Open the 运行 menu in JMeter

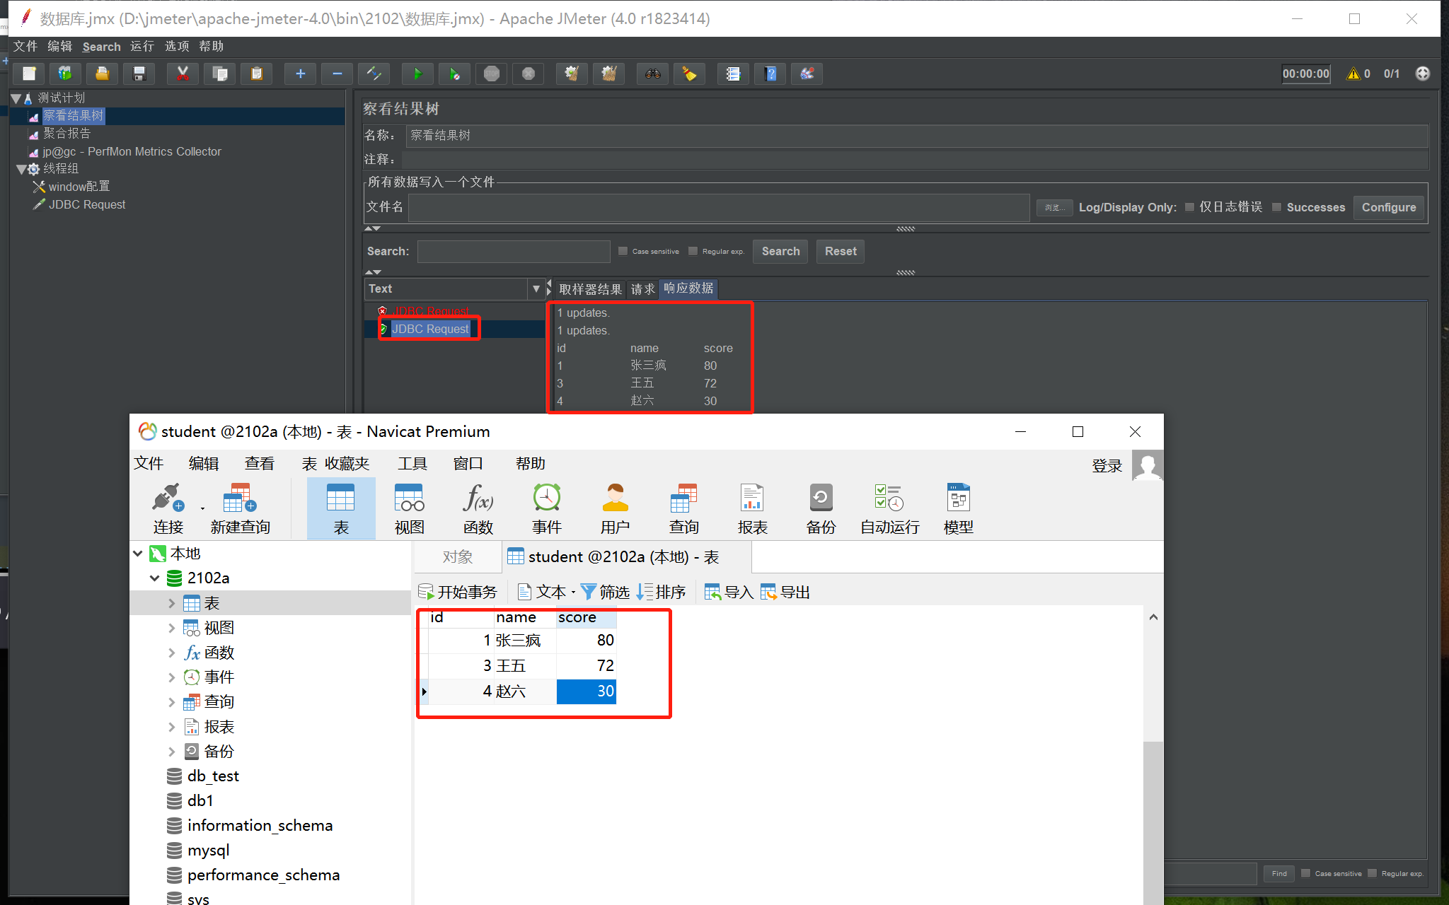[142, 47]
